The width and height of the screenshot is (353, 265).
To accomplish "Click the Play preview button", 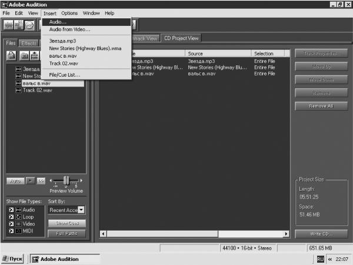I will click(x=31, y=181).
